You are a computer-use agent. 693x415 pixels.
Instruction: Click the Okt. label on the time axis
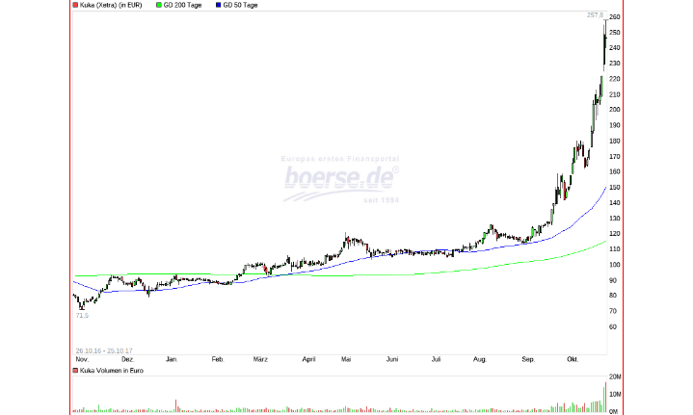(573, 359)
